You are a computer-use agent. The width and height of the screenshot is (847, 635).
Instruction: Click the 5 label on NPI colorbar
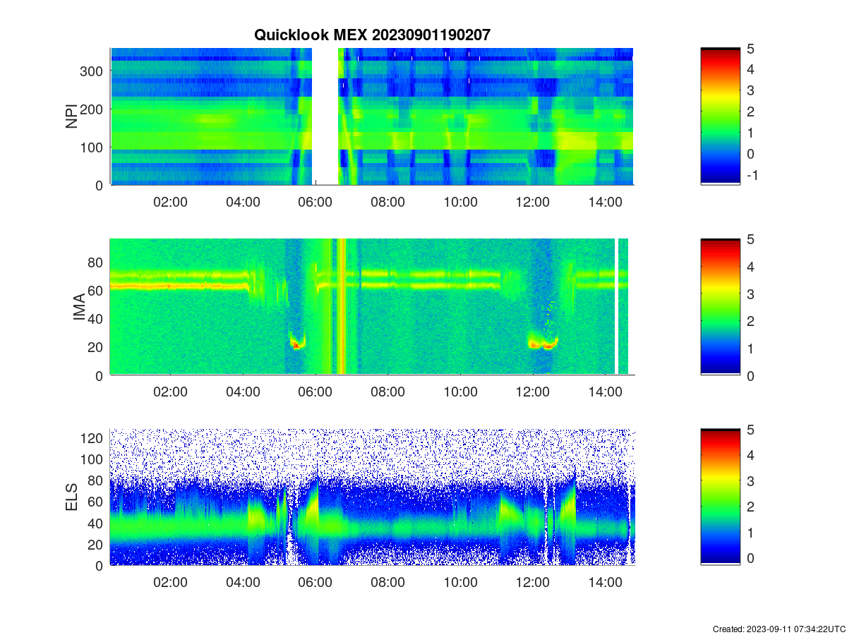[750, 49]
